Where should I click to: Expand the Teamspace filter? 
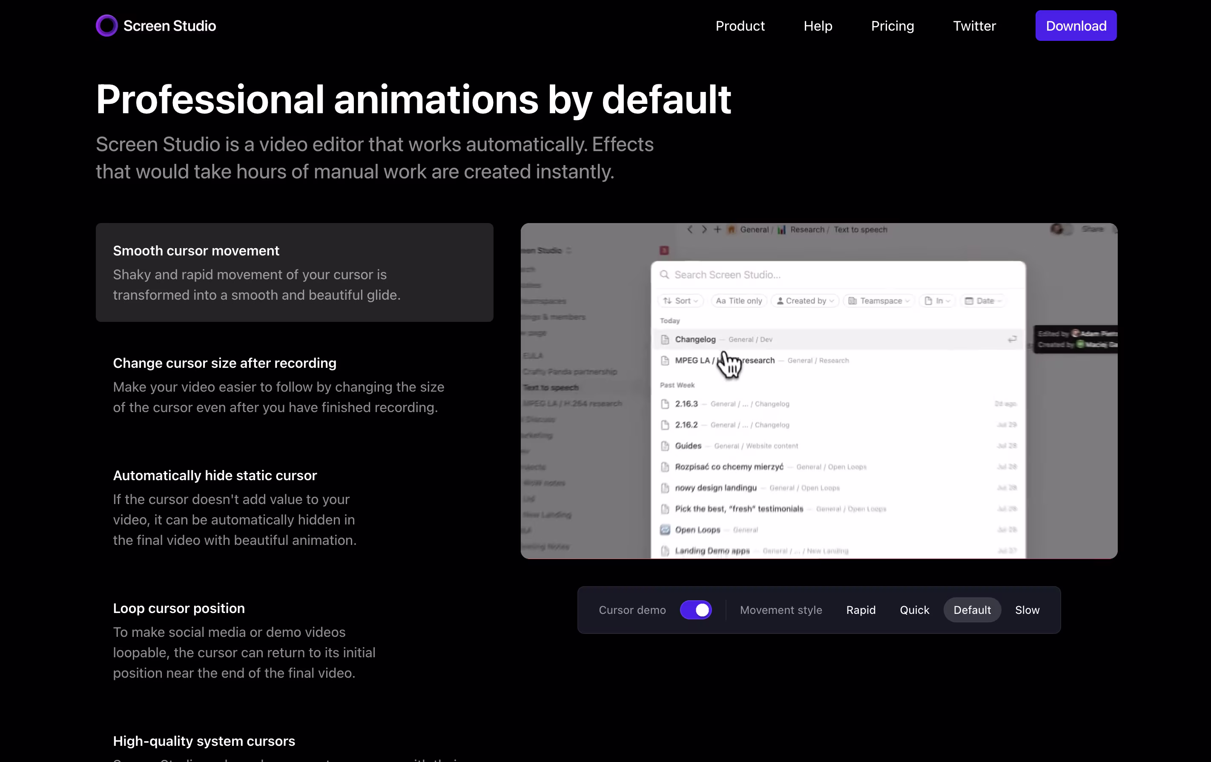coord(878,301)
